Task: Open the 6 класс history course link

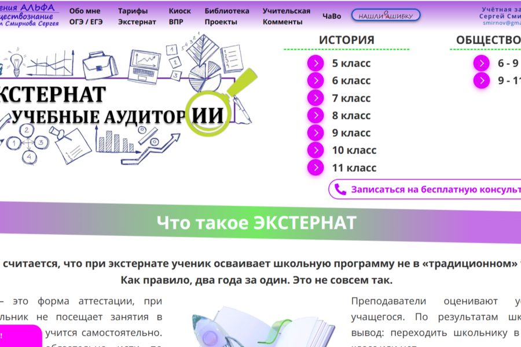Action: click(x=352, y=81)
